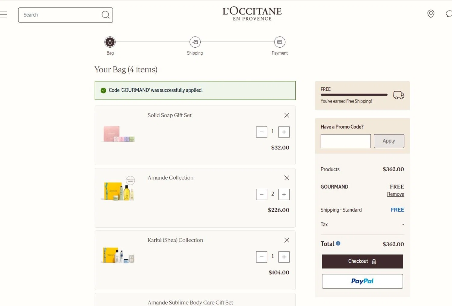This screenshot has height=306, width=452.
Task: Go to L'Occitane en Provence homepage logo
Action: [252, 14]
